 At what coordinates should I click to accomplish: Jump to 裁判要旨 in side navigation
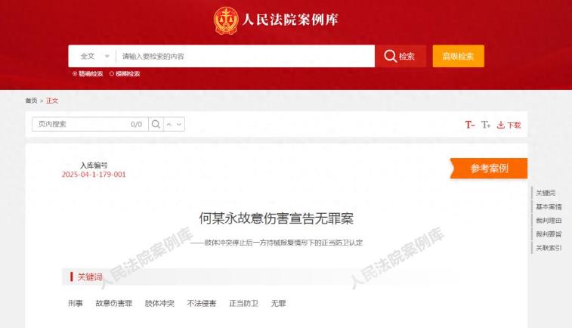pyautogui.click(x=549, y=234)
